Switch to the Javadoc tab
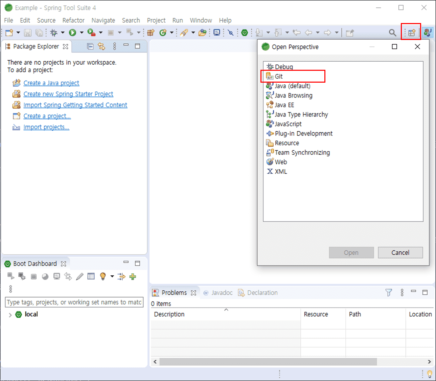The image size is (436, 381). 218,293
